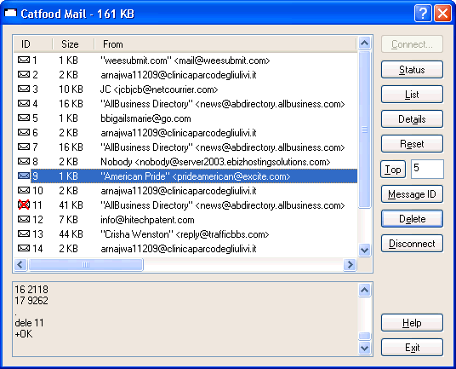Click the envelope icon for message 14
456x369 pixels.
coord(24,249)
